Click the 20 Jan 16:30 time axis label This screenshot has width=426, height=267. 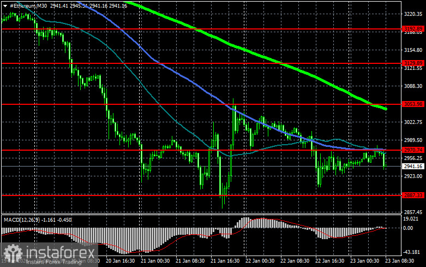tap(120, 261)
